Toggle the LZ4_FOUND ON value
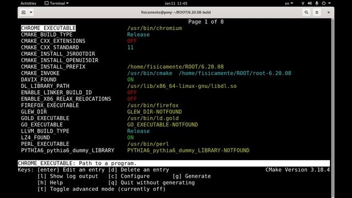The height and width of the screenshot is (198, 352). 130,137
